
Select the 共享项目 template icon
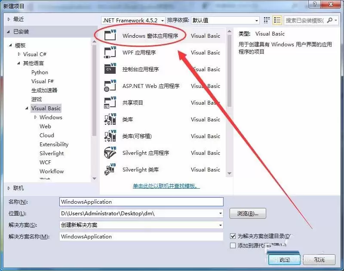click(109, 102)
